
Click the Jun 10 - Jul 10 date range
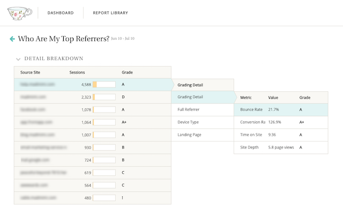tap(123, 39)
